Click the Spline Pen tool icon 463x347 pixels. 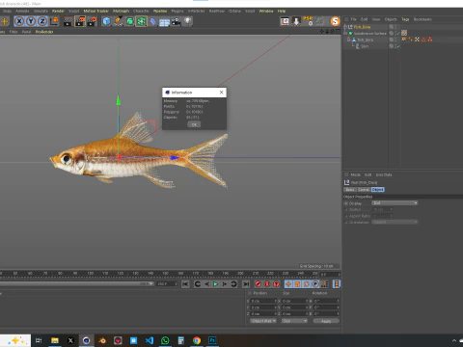(118, 21)
